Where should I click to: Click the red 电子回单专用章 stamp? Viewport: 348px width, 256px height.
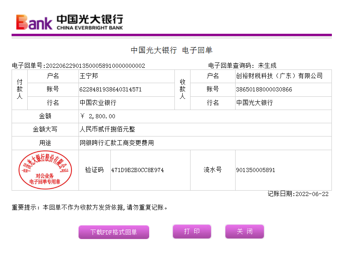[45, 170]
